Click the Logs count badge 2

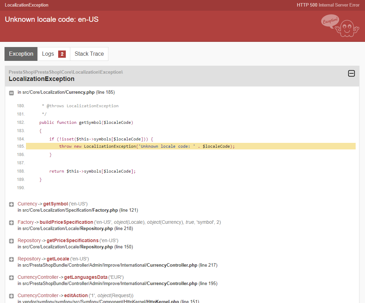(x=62, y=54)
